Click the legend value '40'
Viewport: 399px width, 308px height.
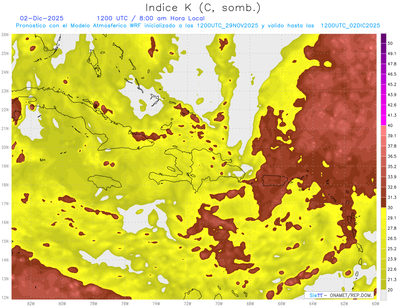[x=391, y=125]
